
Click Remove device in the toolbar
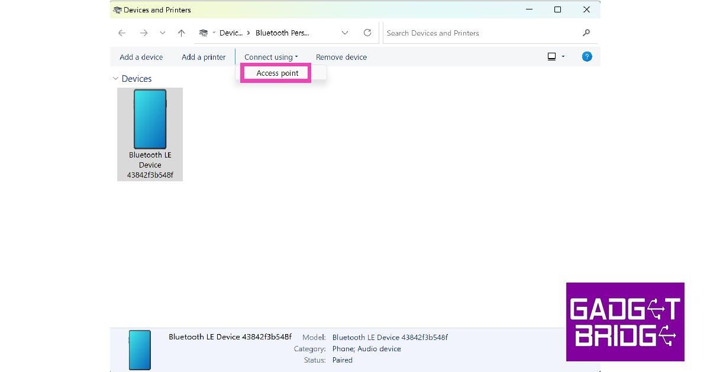point(341,57)
